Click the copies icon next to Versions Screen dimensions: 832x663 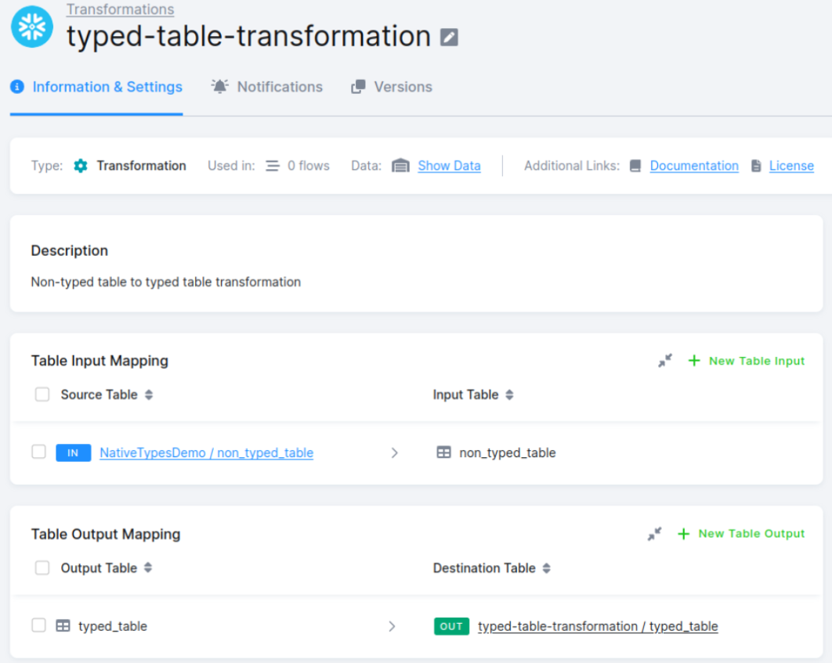click(358, 86)
